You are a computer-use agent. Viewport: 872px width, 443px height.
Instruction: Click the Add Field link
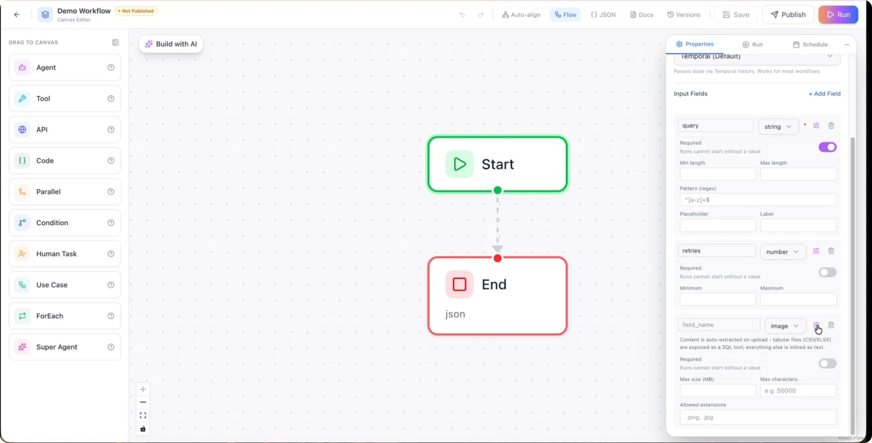point(825,94)
